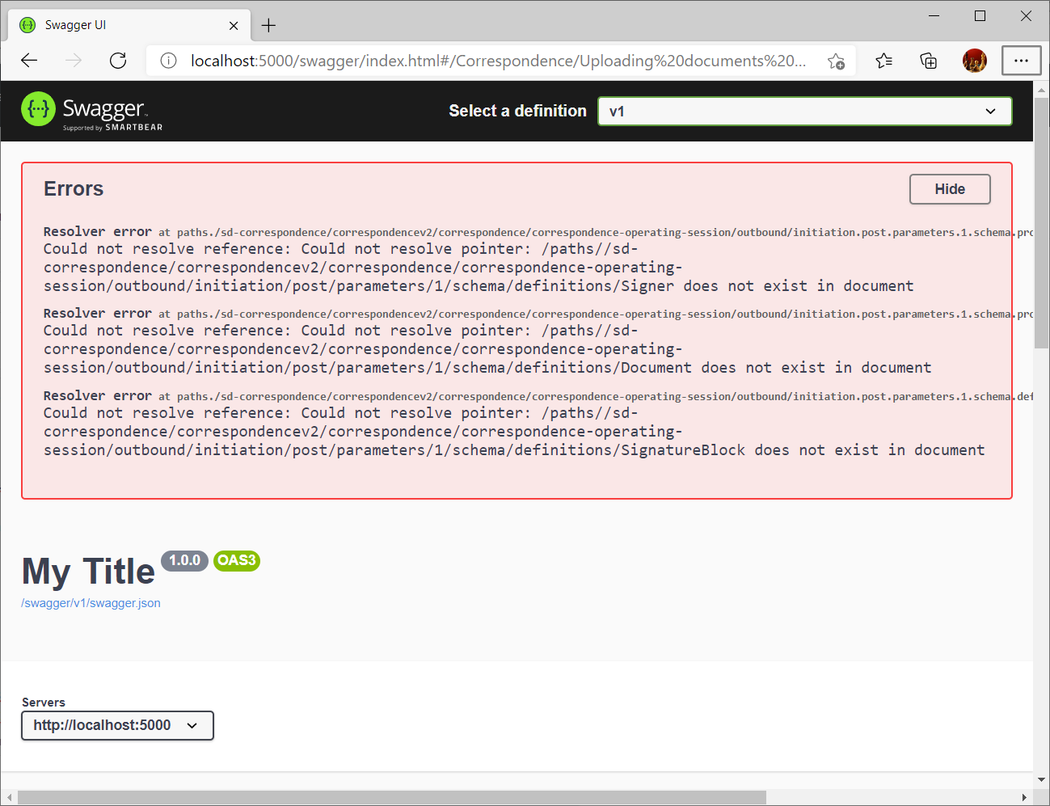
Task: Select the browser refresh icon
Action: [118, 60]
